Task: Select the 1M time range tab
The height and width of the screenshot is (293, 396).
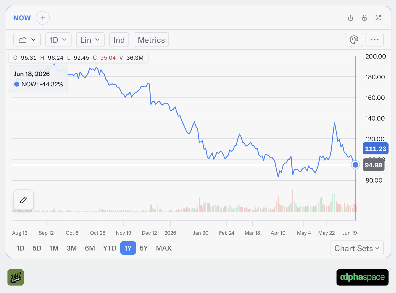Action: pos(54,248)
